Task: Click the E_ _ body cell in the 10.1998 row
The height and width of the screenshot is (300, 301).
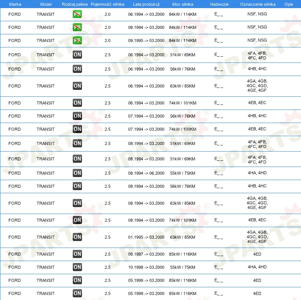Action: (x=219, y=267)
